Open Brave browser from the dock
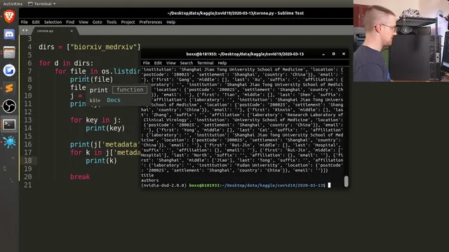The height and width of the screenshot is (252, 449). 9,16
